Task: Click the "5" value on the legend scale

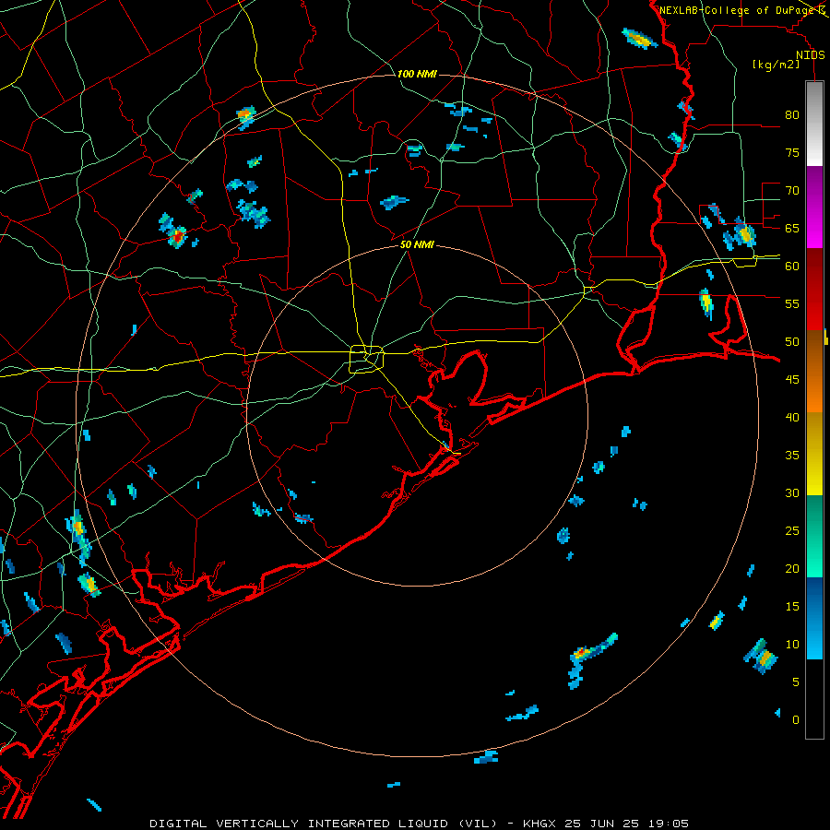Action: click(x=796, y=682)
